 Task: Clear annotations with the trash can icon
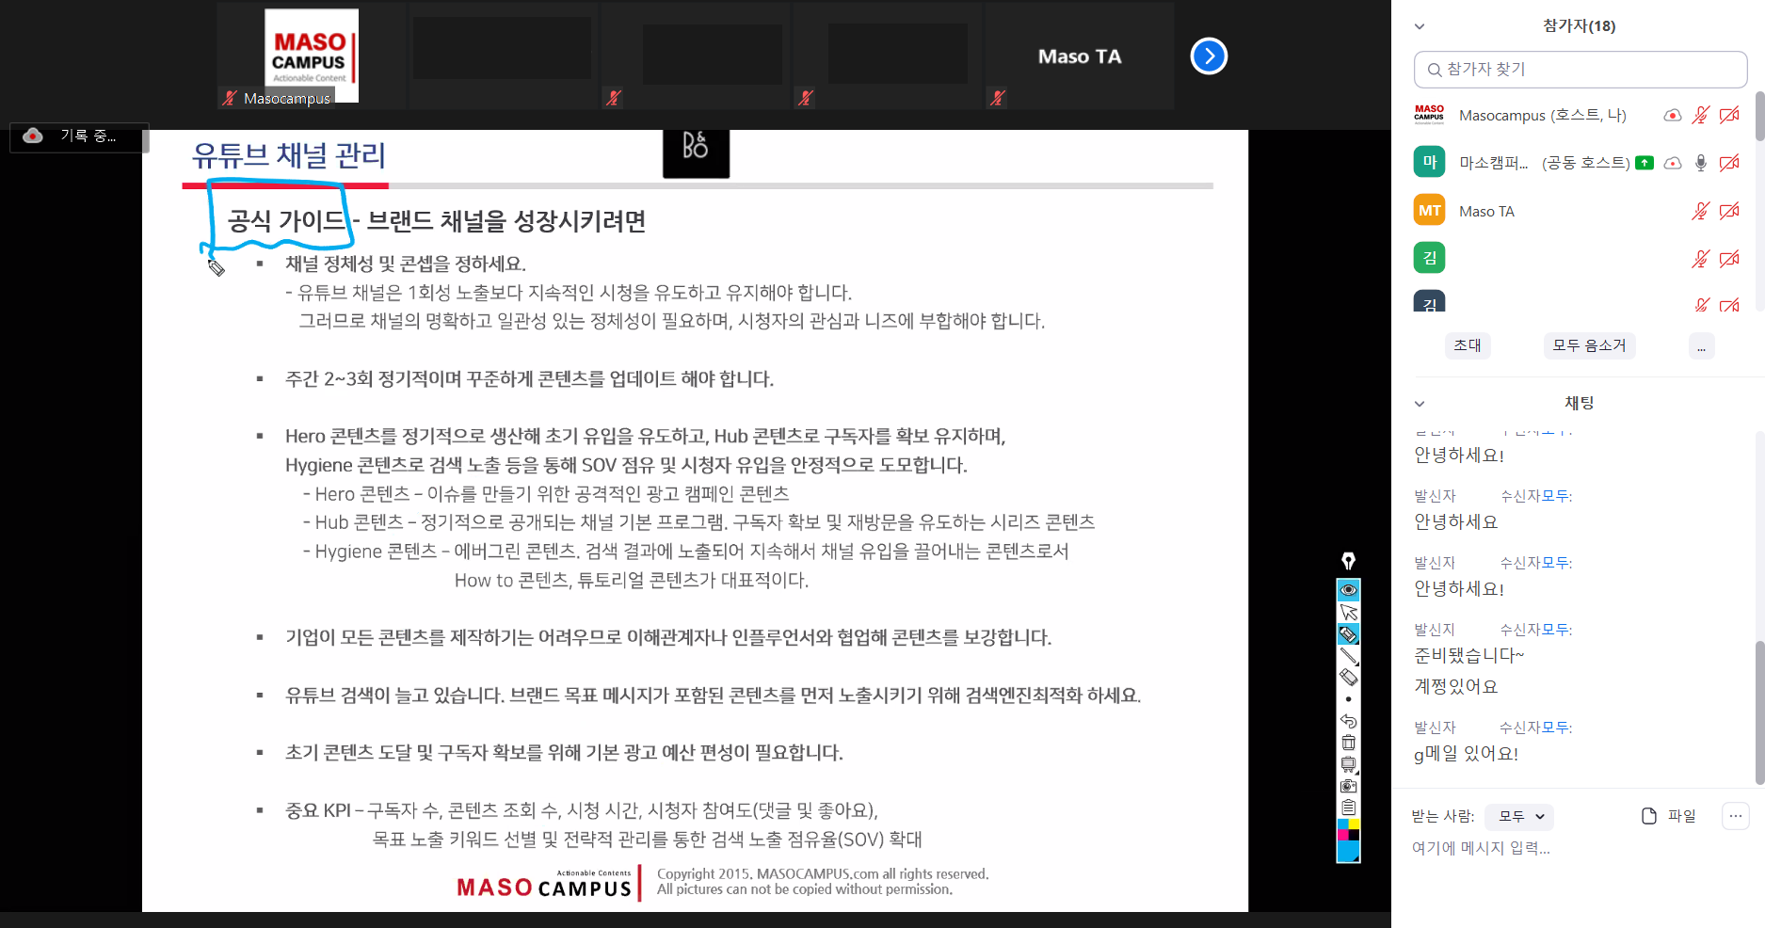click(1348, 743)
